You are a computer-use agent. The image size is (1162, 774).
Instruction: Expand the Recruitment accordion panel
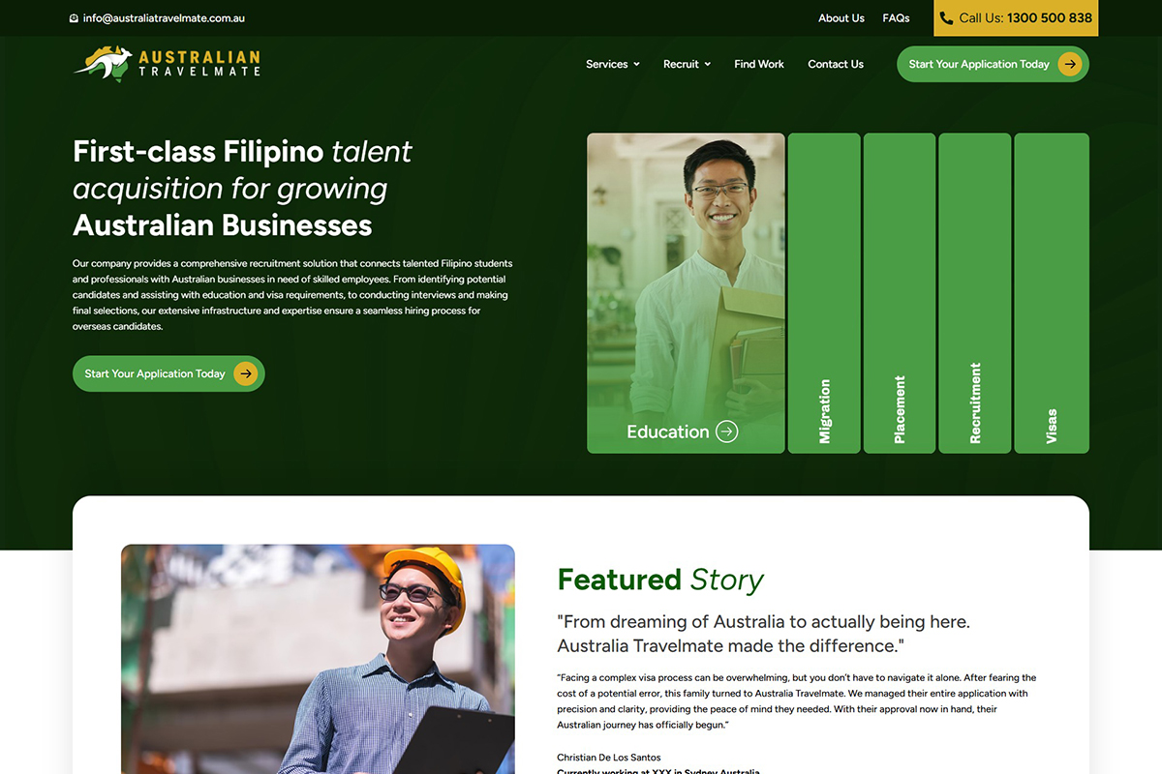(x=975, y=293)
